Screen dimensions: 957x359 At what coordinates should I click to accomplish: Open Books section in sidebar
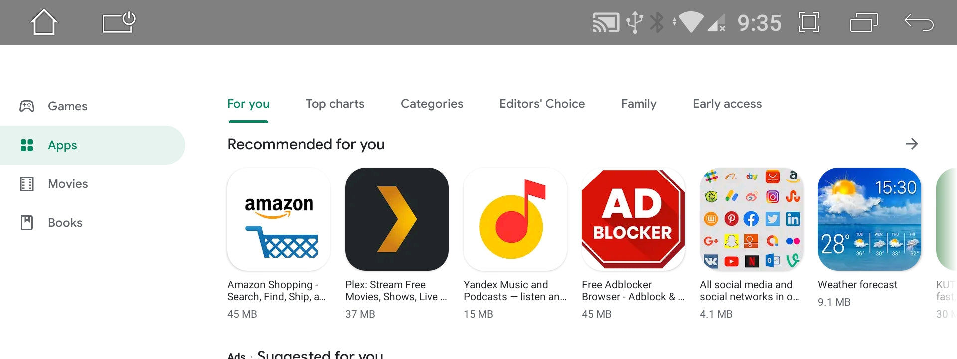pyautogui.click(x=65, y=223)
